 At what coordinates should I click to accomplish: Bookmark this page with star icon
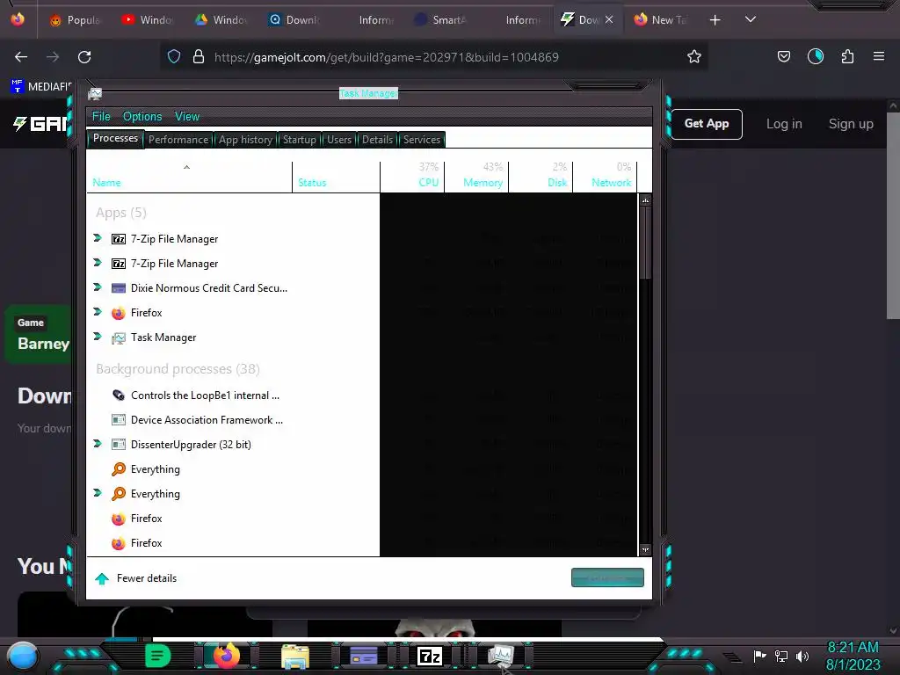pos(694,56)
